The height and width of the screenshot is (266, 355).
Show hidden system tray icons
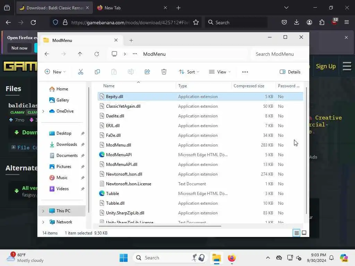coord(268,258)
